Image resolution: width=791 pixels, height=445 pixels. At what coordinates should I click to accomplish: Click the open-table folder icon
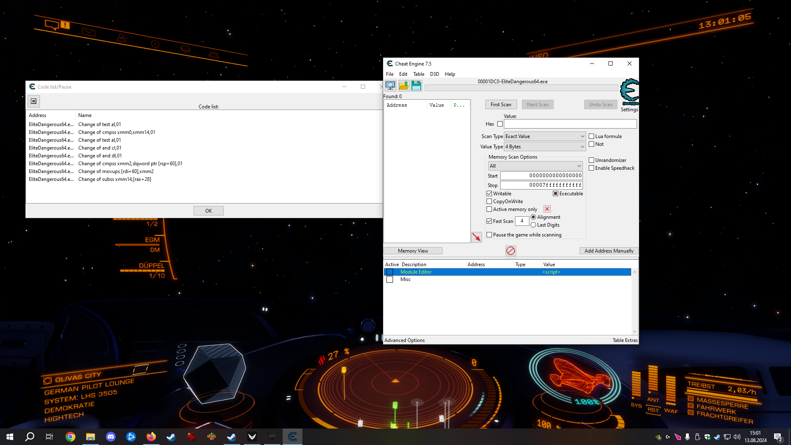coord(403,86)
